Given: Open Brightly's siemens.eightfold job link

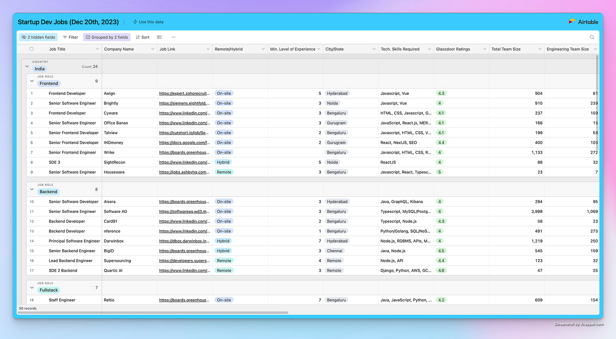Looking at the screenshot, I should pos(184,103).
